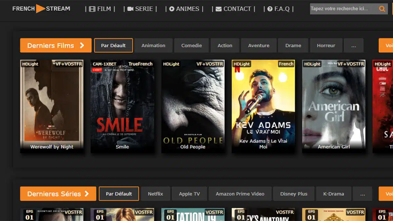Image resolution: width=393 pixels, height=221 pixels.
Task: Open the SERIE menu
Action: (140, 9)
